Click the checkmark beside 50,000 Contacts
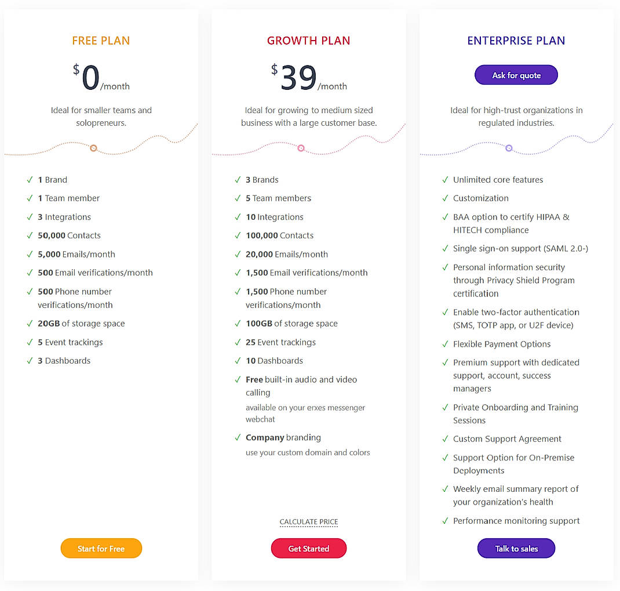620x591 pixels. (30, 235)
